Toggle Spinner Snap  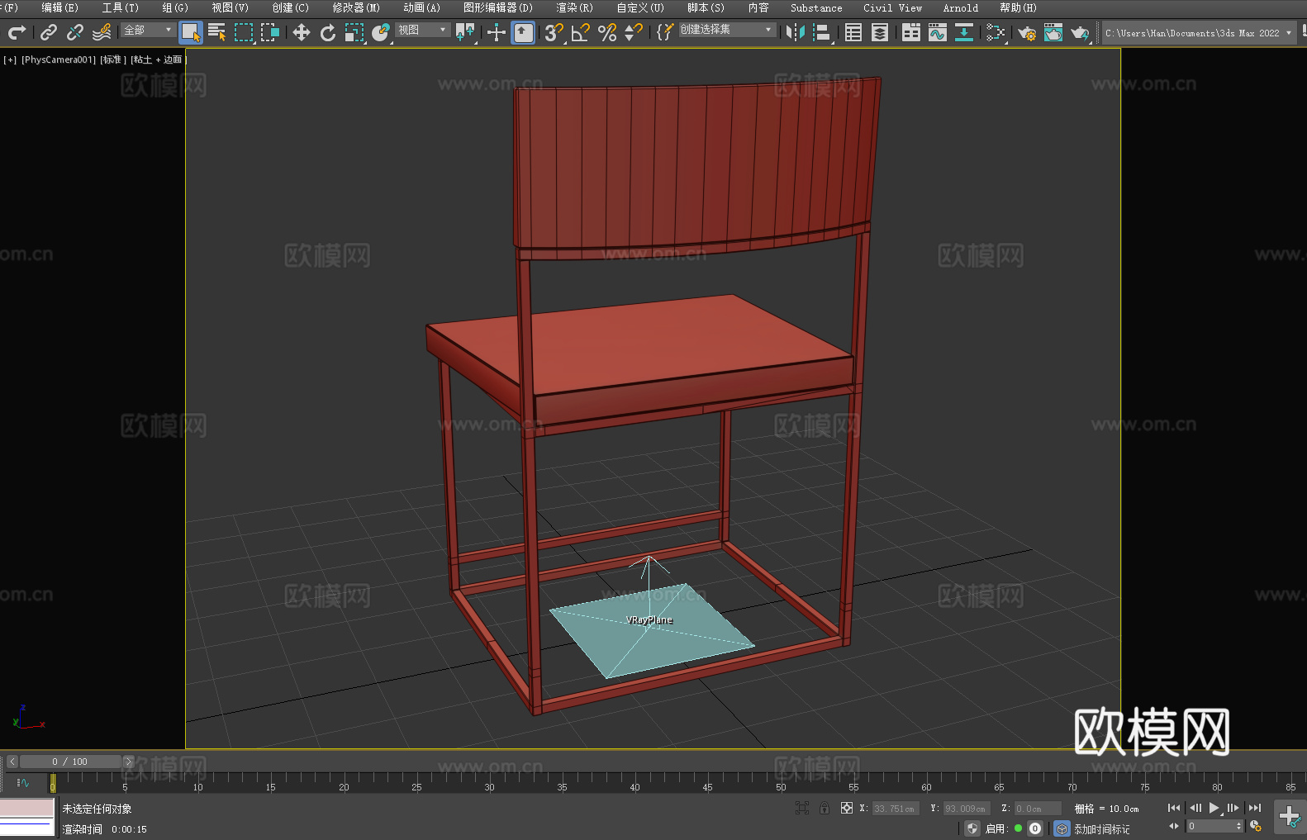tap(634, 33)
